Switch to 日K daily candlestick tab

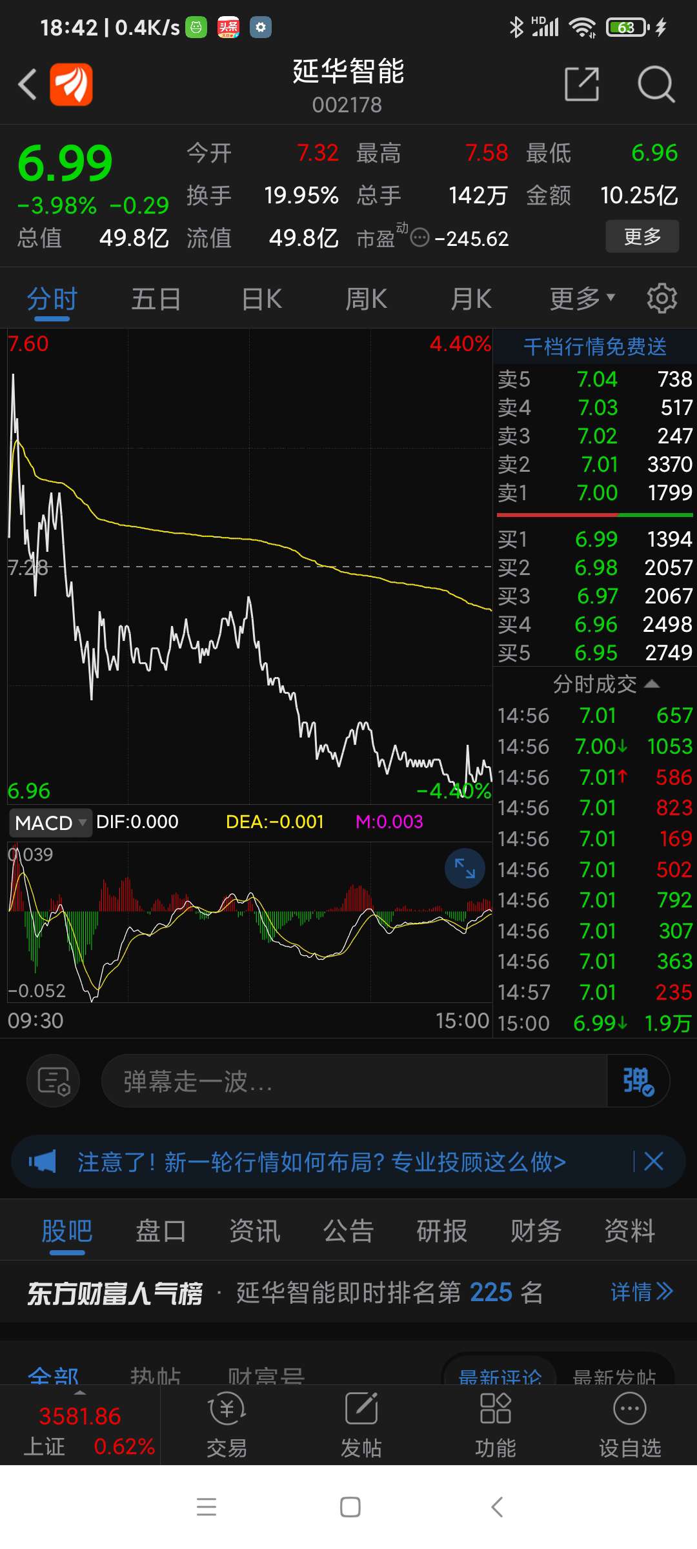261,299
